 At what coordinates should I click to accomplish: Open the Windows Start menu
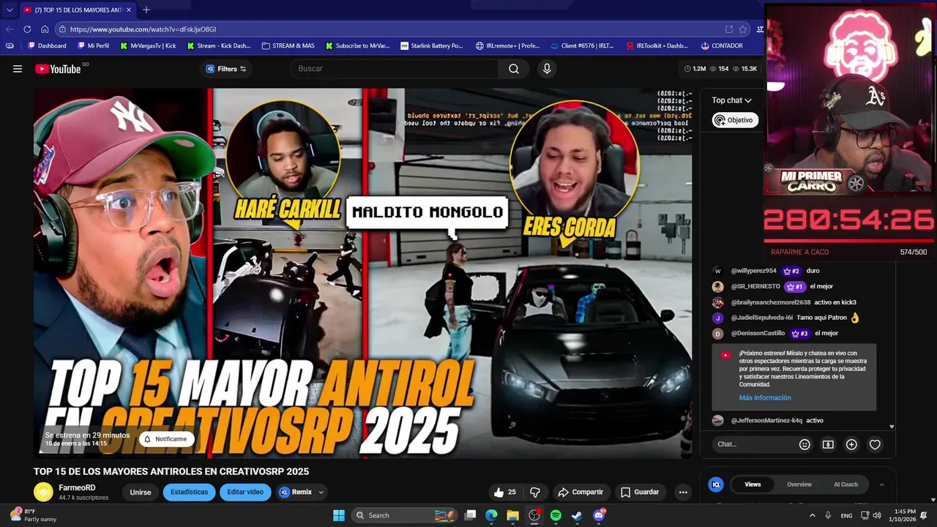point(339,515)
